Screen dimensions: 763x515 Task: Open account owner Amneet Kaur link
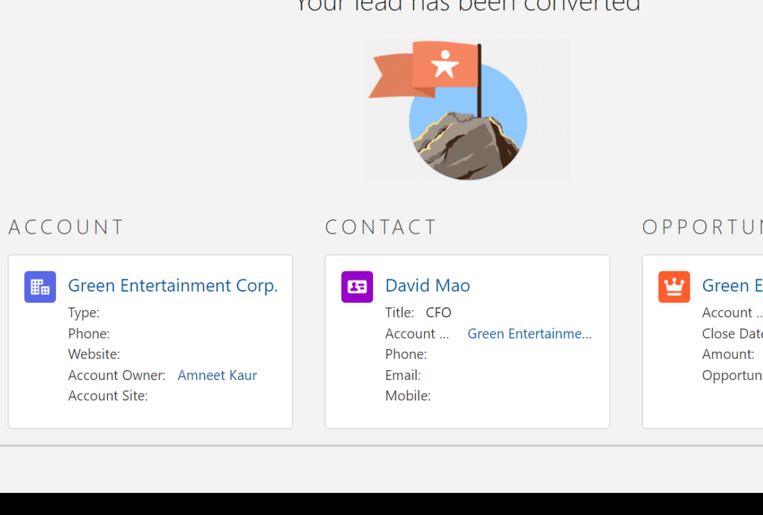[217, 375]
